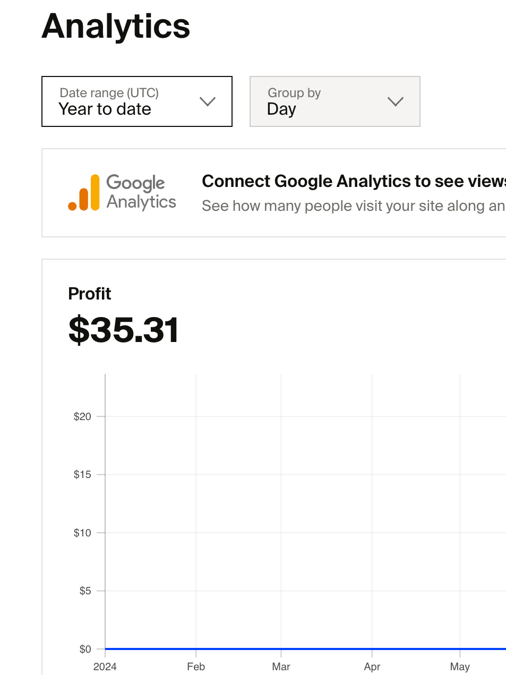Click the Google Analytics bar-chart logo icon

(84, 193)
